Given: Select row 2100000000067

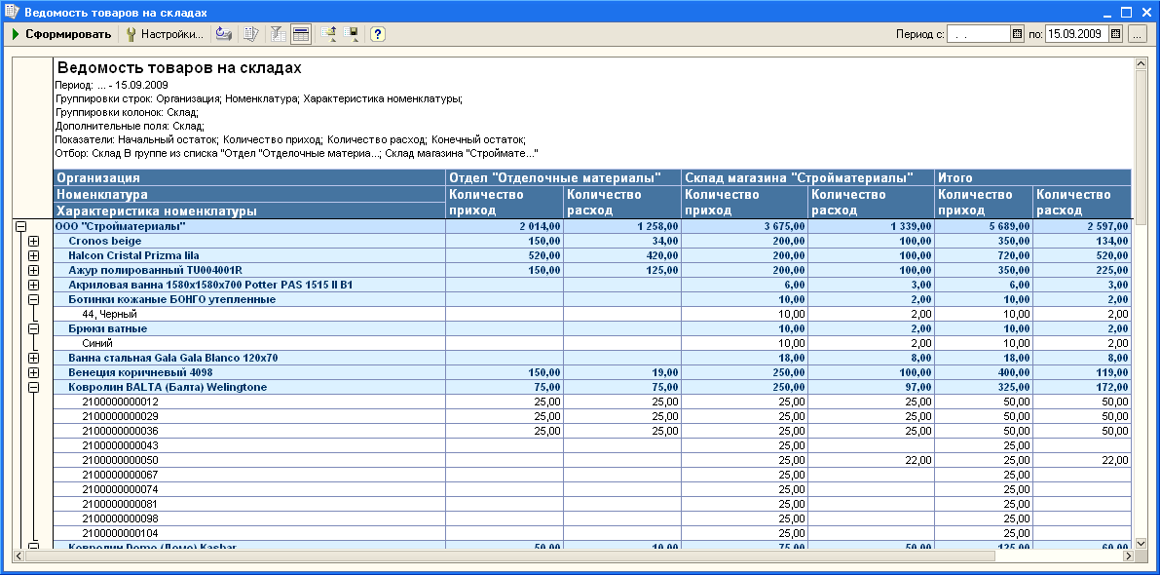Looking at the screenshot, I should pyautogui.click(x=592, y=475).
